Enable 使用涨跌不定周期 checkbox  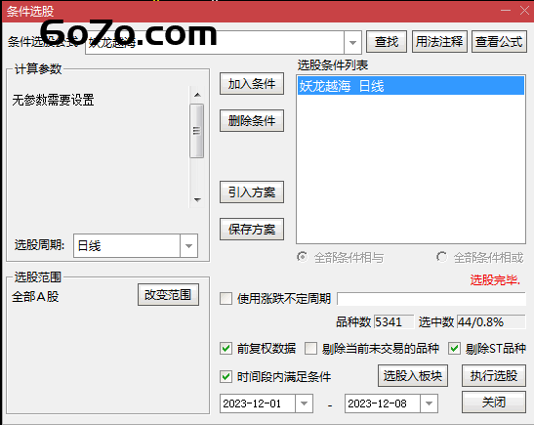click(x=226, y=298)
